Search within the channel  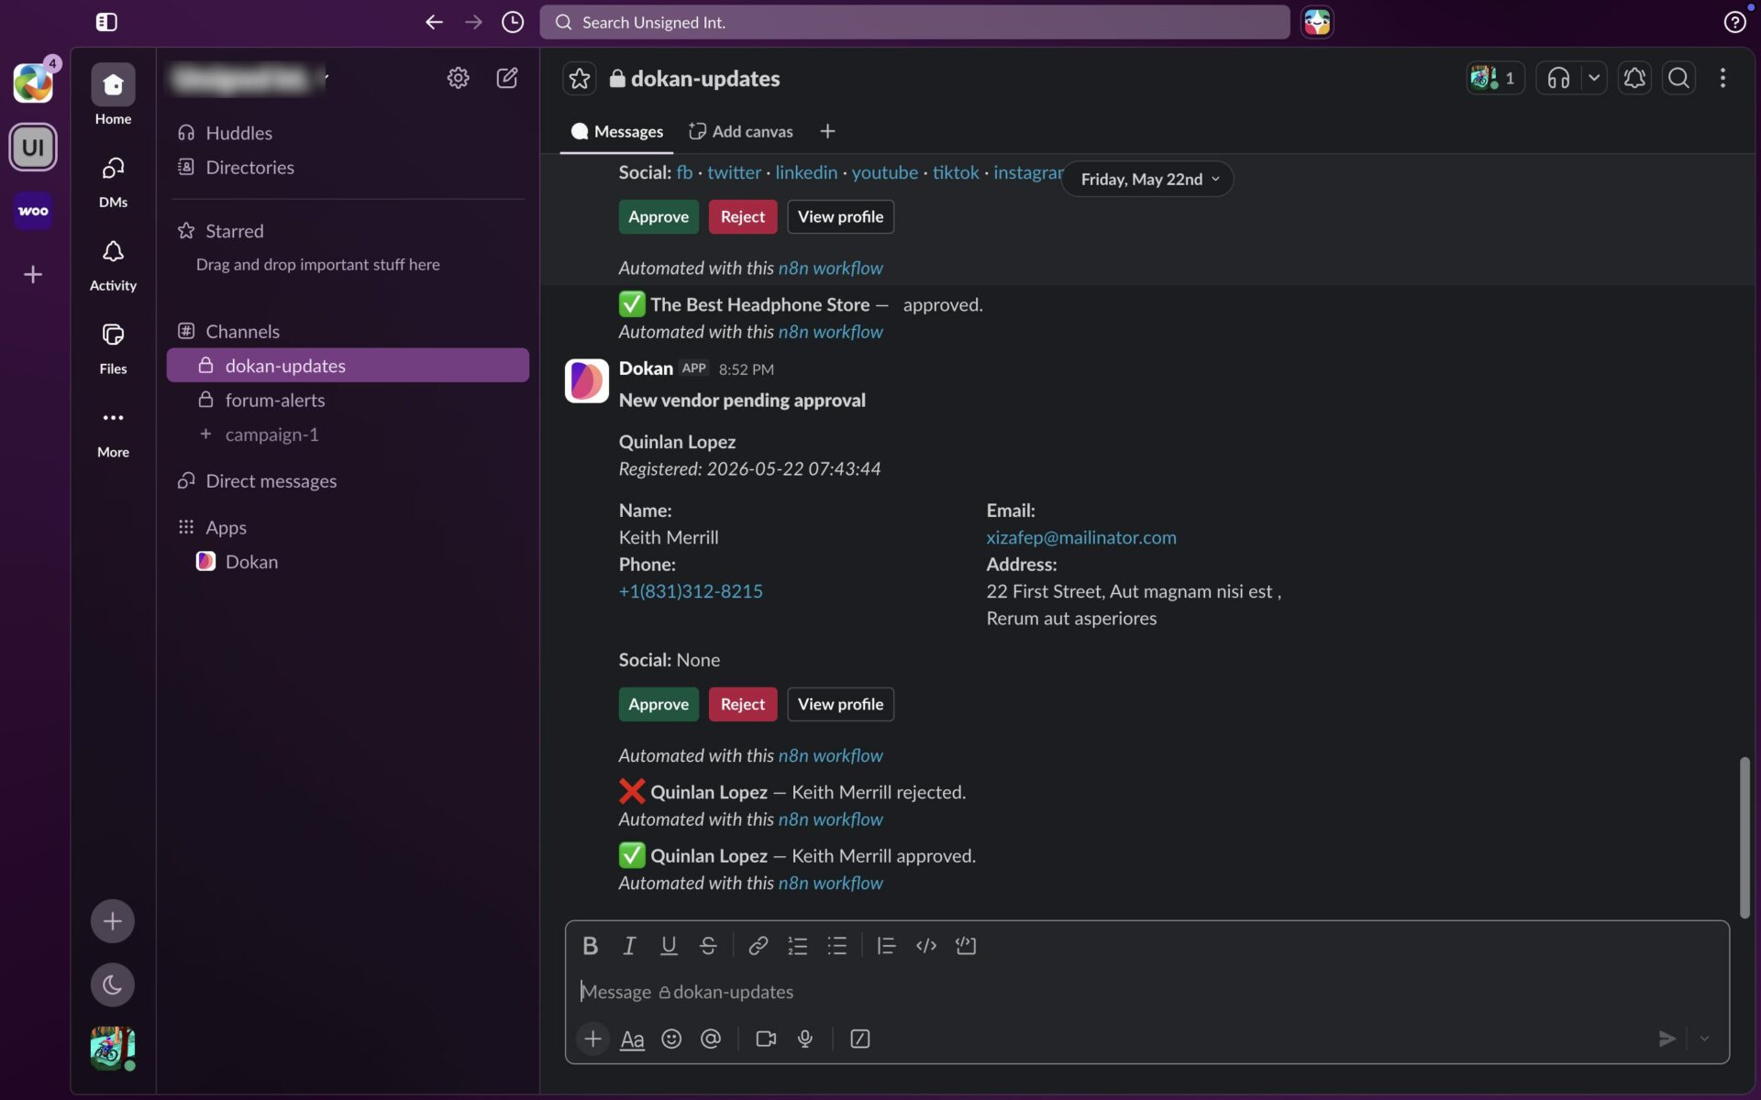[1678, 78]
